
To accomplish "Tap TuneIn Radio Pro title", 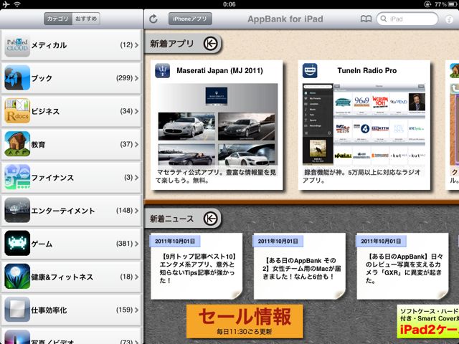I will [366, 70].
